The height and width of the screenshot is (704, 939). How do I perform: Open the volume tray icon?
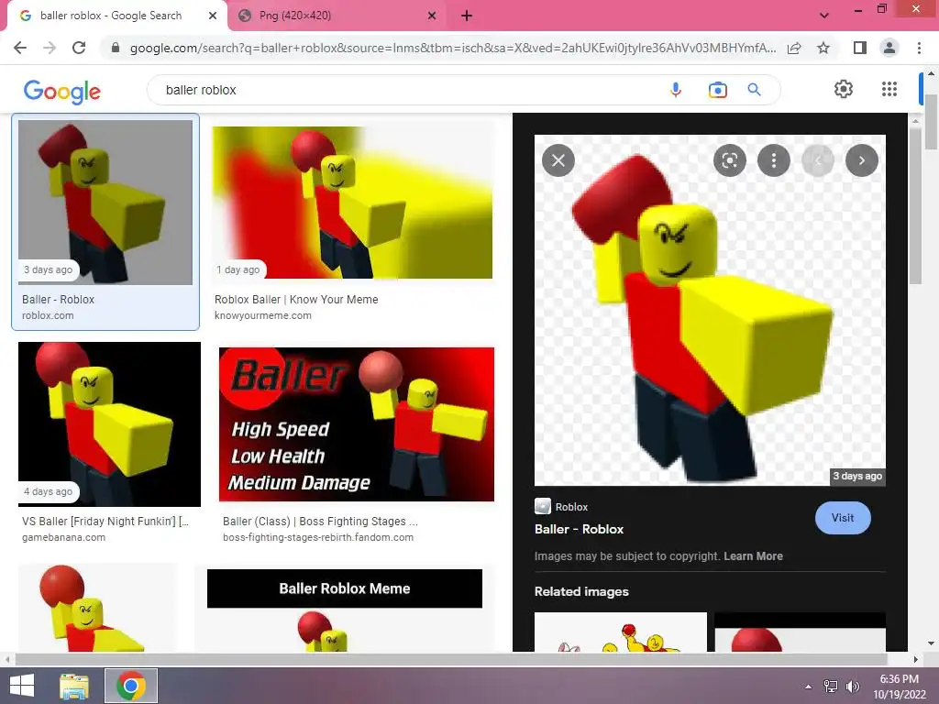pos(852,687)
